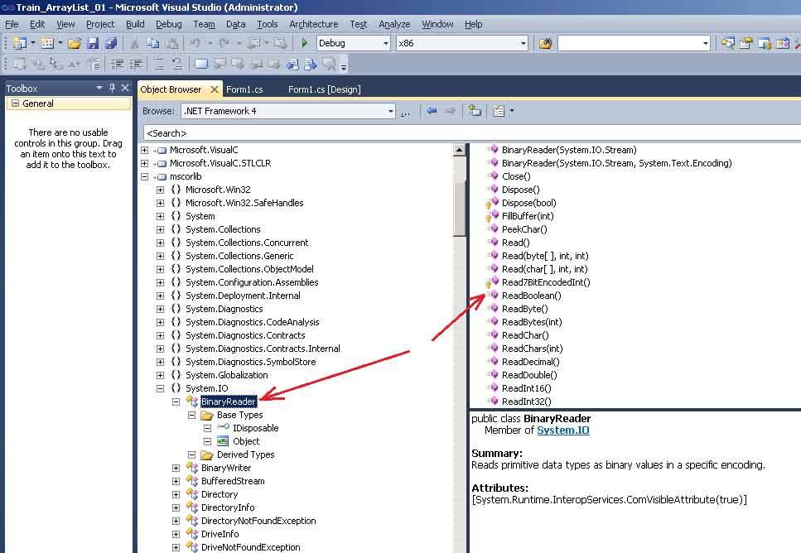
Task: Click the Increase Indent icon
Action: click(x=135, y=65)
